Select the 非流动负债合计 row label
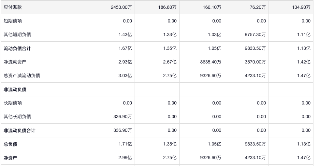 tap(20, 131)
